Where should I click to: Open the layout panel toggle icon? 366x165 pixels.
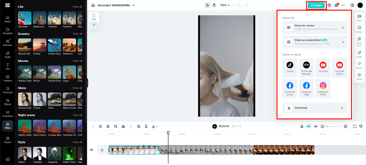352,5
